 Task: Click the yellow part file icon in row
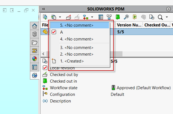tap(45, 32)
